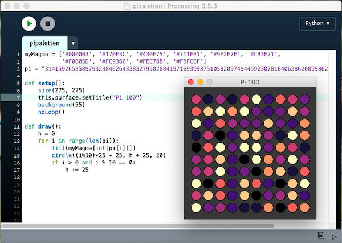Select the pipaletten tab
The height and width of the screenshot is (243, 342).
tap(44, 43)
